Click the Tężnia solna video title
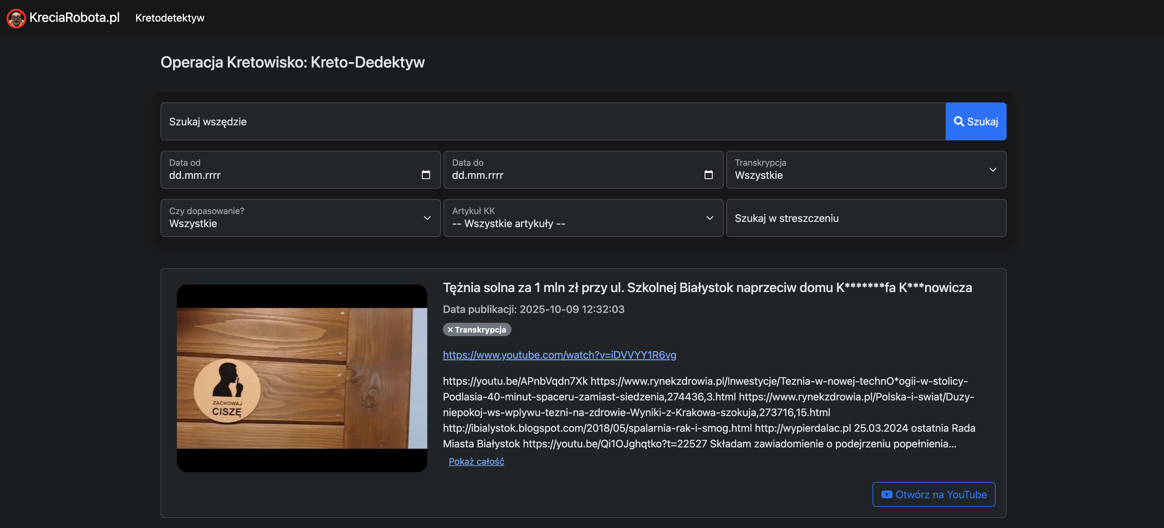Screen dimensions: 1164x528 point(707,288)
